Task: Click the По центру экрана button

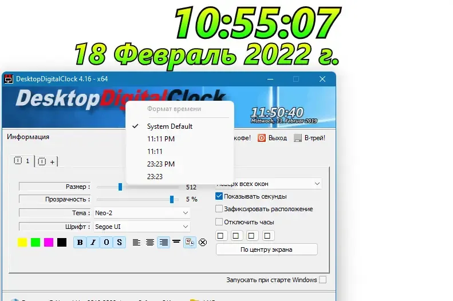Action: [266, 249]
